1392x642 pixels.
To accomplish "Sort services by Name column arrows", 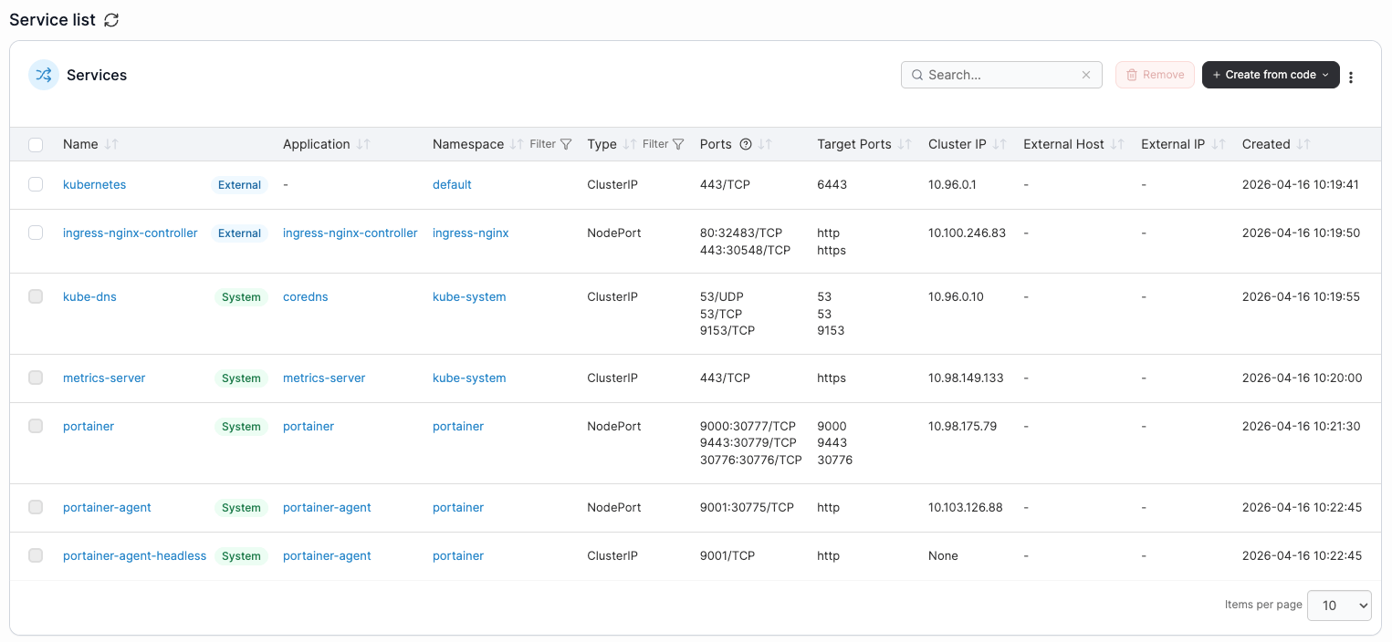I will [x=112, y=144].
